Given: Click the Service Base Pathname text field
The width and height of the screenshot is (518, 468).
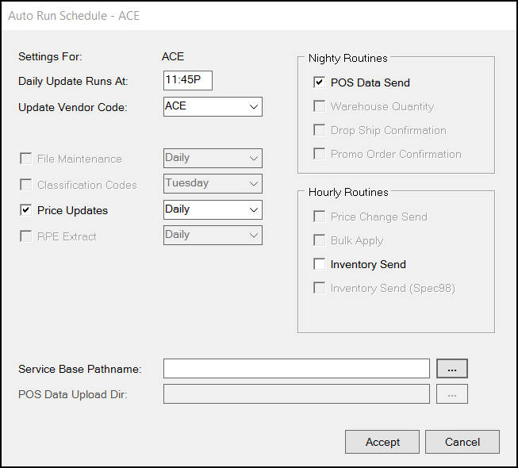Looking at the screenshot, I should (297, 369).
